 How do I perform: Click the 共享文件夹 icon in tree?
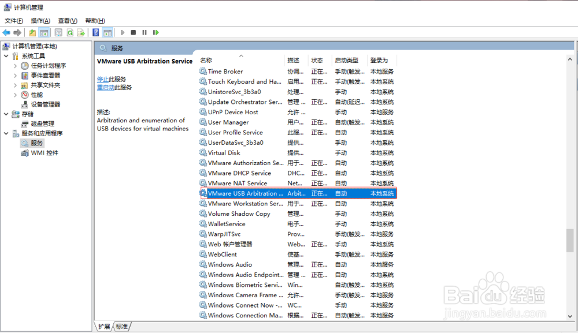(24, 85)
